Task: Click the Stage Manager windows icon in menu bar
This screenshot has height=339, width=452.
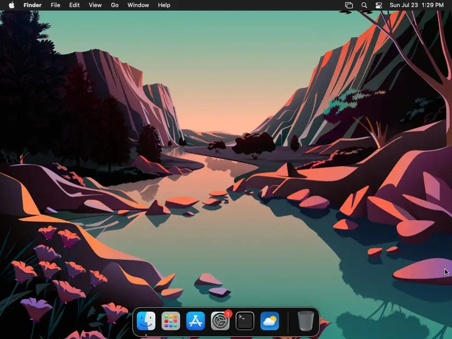Action: [x=349, y=5]
